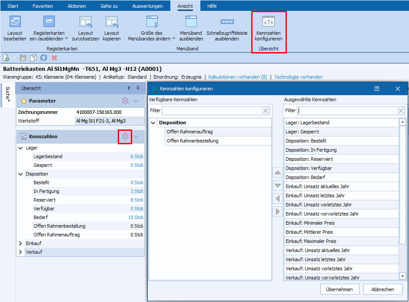The image size is (409, 302).
Task: Open Layout bearbeiten in the ribbon
Action: point(15,22)
